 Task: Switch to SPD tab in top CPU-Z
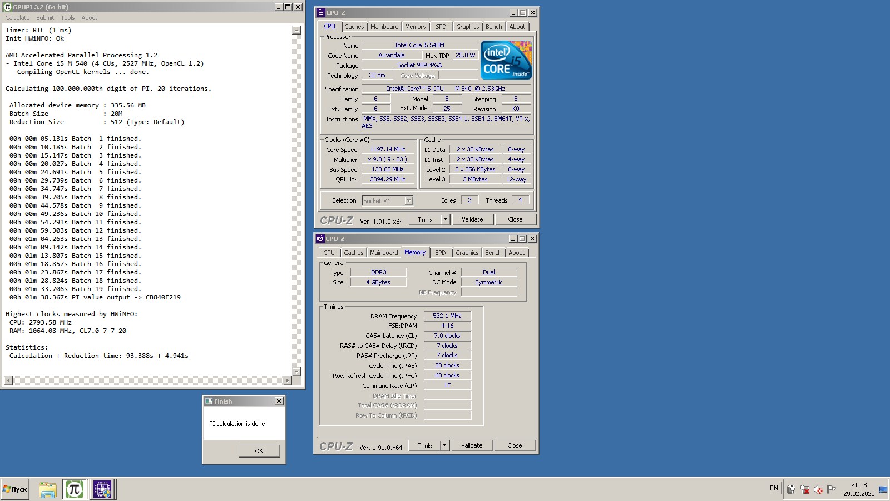pyautogui.click(x=441, y=27)
